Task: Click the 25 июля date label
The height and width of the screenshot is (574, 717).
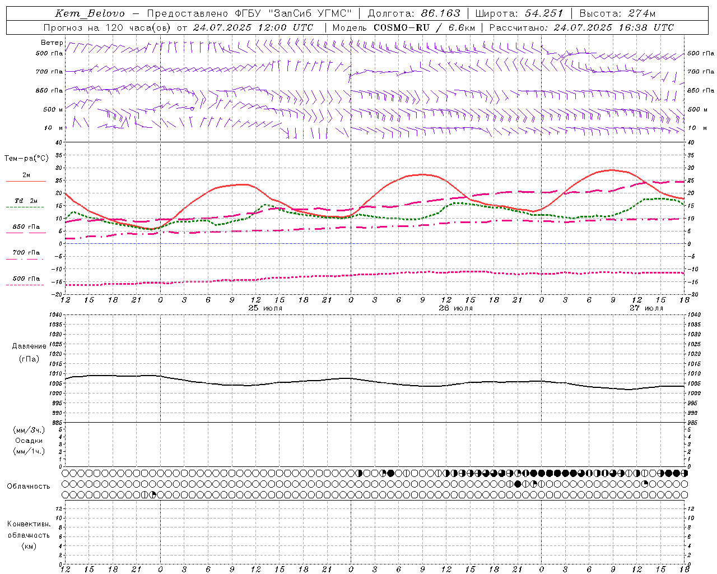Action: point(266,308)
